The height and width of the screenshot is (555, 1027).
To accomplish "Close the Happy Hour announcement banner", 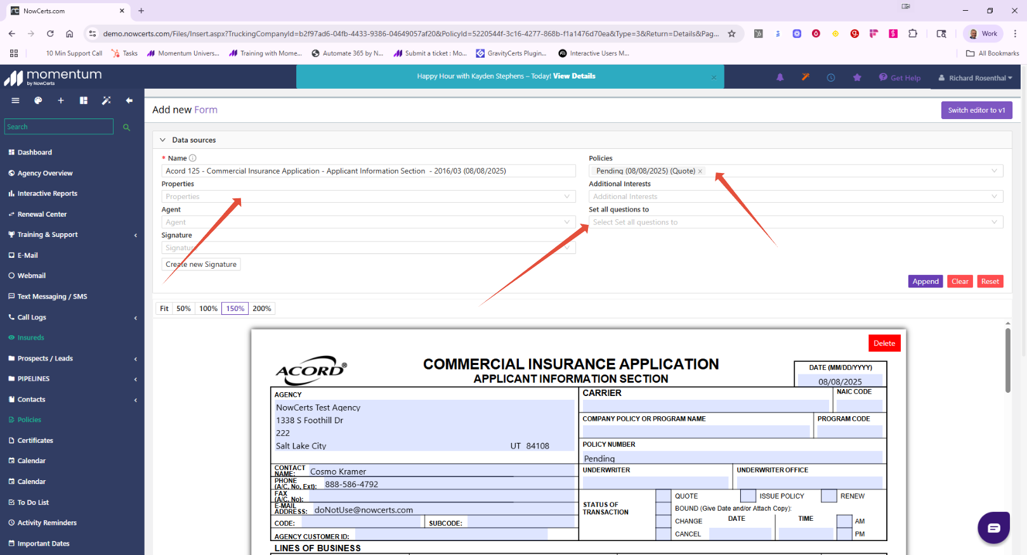I will [714, 77].
